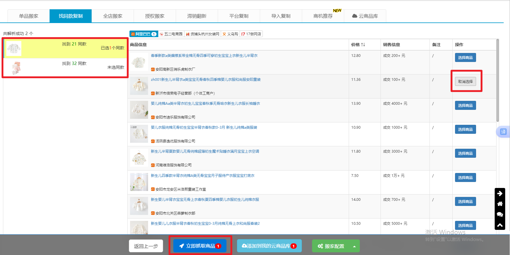Click the right-arrow icon in floating sidebar
Viewport: 510px width, 255px height.
tap(500, 193)
